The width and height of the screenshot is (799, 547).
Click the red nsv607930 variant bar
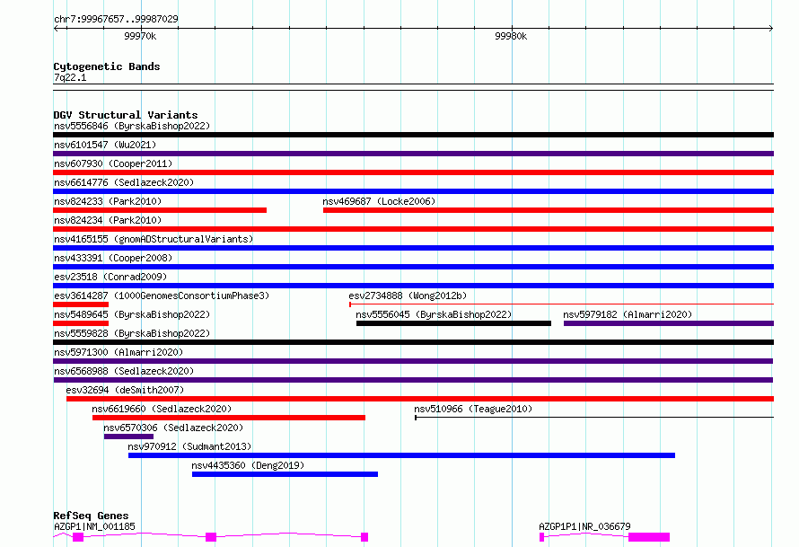(413, 172)
